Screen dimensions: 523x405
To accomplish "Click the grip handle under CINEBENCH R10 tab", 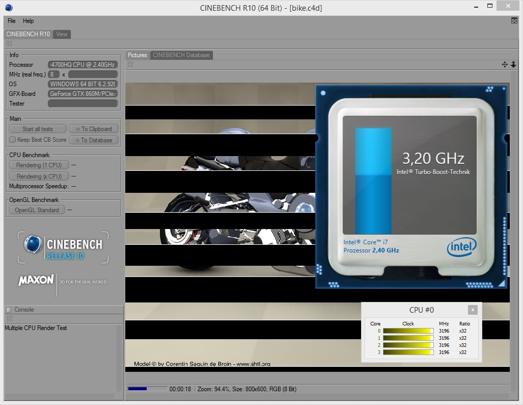I will (x=9, y=44).
